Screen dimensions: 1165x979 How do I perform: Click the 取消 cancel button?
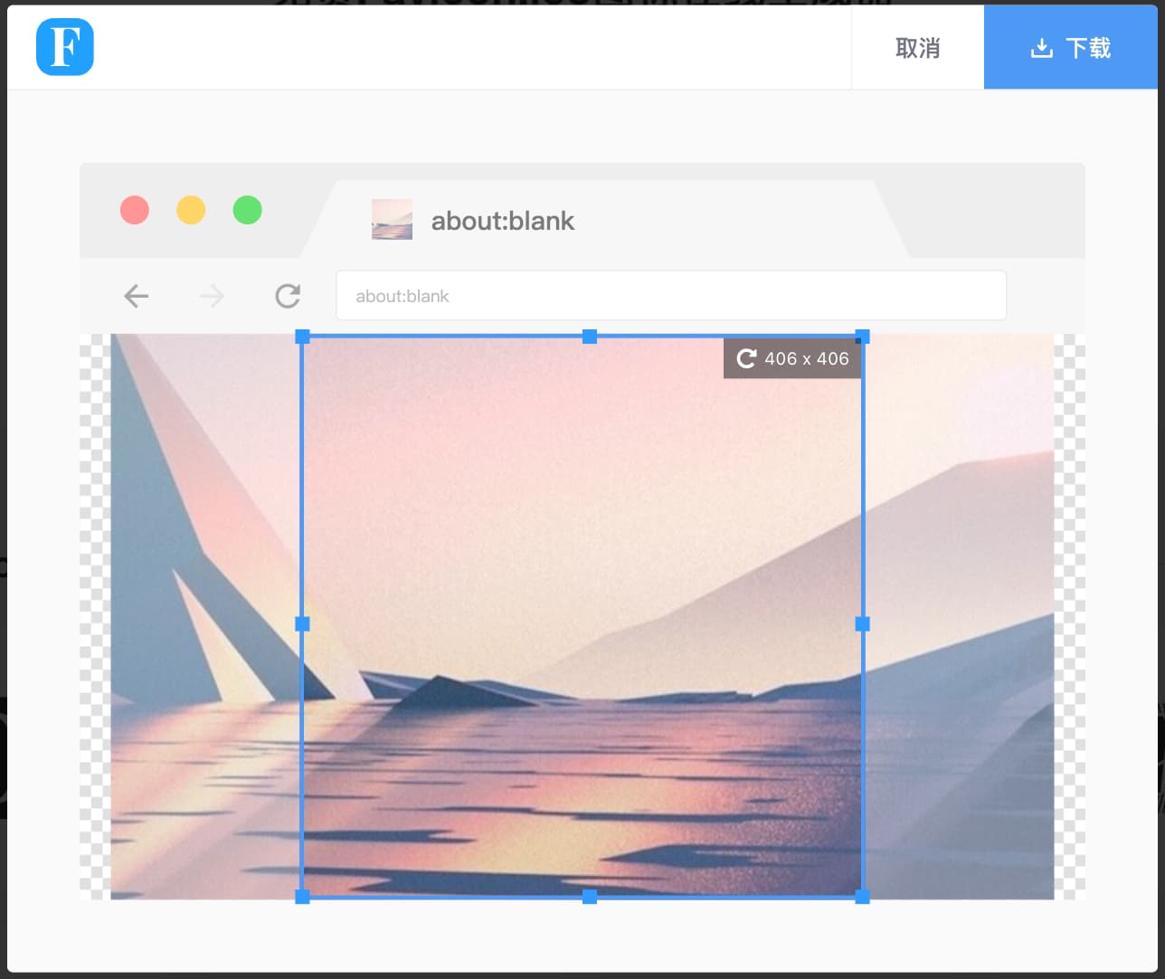(917, 47)
